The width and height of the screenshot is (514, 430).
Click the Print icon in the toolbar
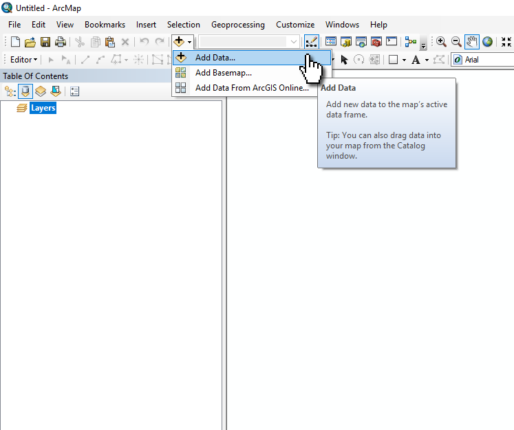[61, 42]
